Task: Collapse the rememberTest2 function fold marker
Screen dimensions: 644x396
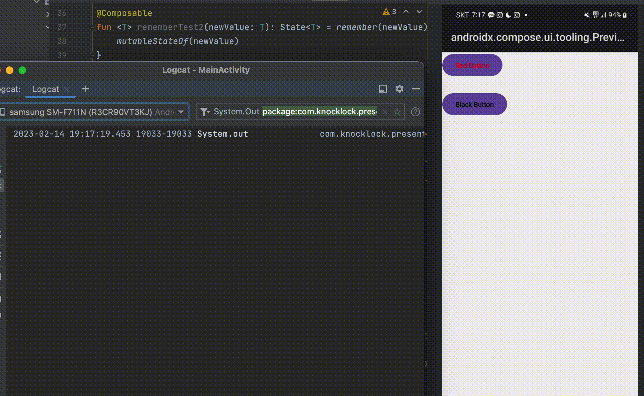Action: tap(92, 27)
